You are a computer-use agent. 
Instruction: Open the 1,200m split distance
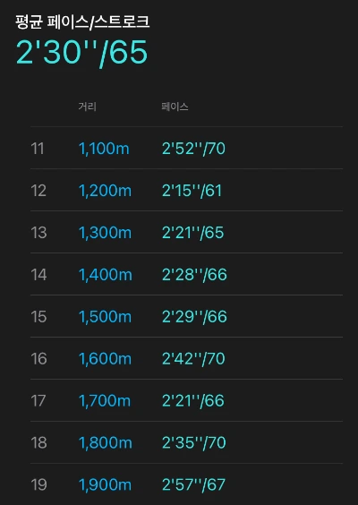click(x=105, y=191)
